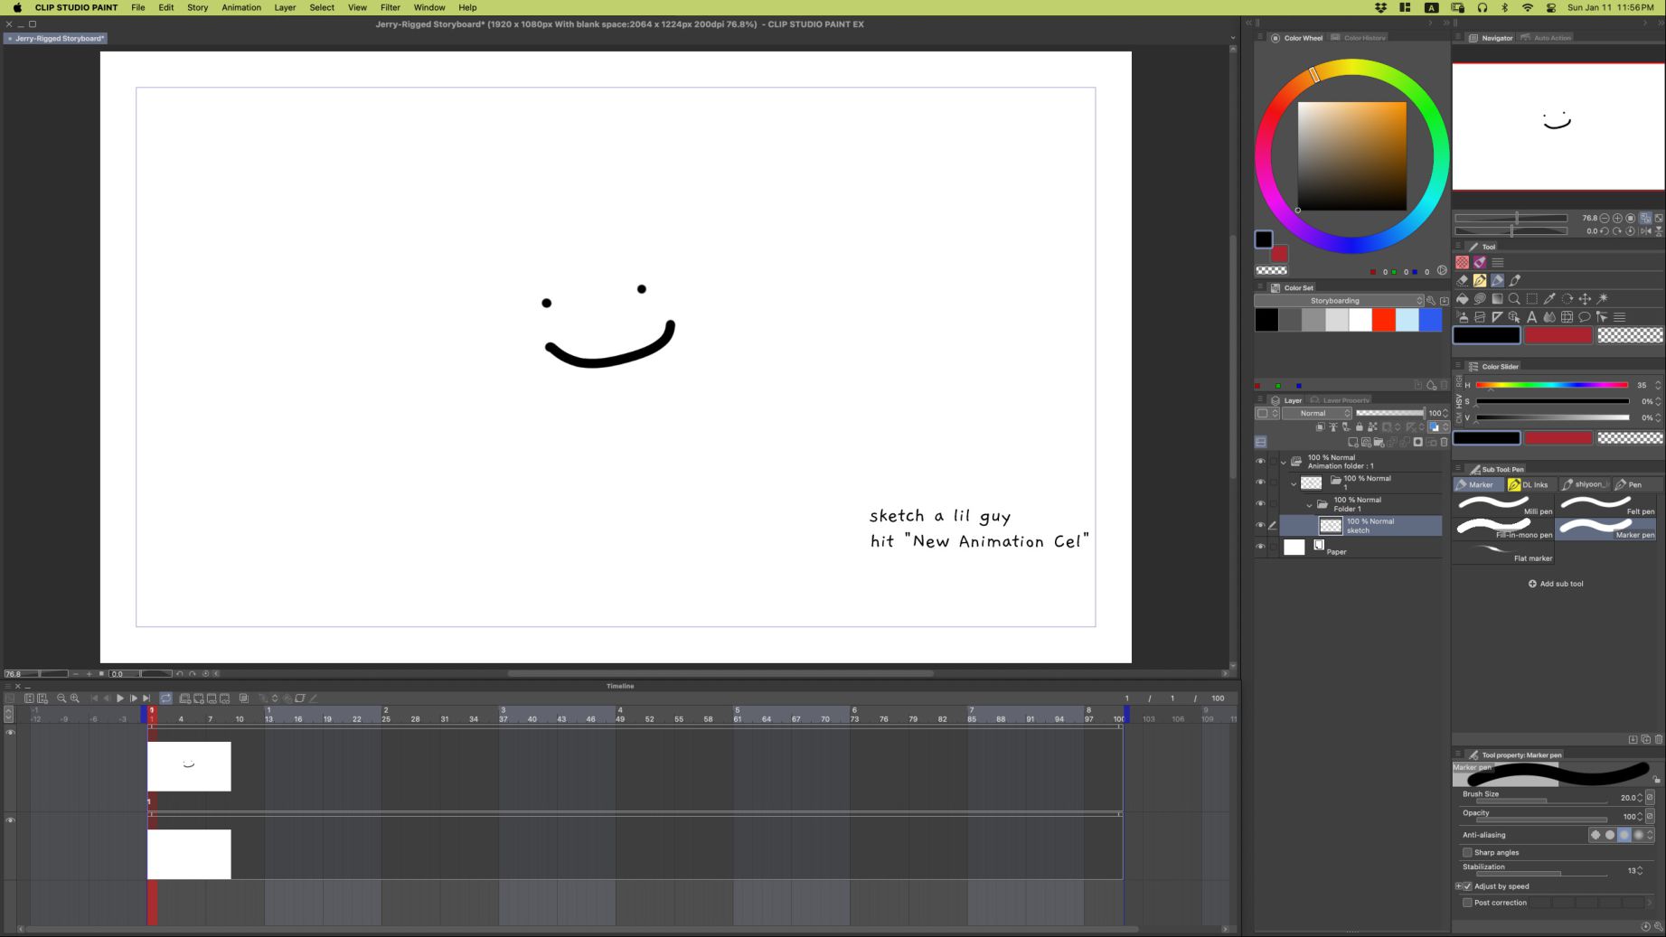1666x937 pixels.
Task: Uncheck Adjust by speed option
Action: pyautogui.click(x=1467, y=886)
